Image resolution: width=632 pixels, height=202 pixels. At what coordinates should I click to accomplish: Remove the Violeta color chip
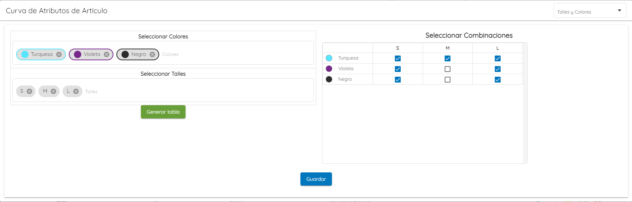(106, 54)
